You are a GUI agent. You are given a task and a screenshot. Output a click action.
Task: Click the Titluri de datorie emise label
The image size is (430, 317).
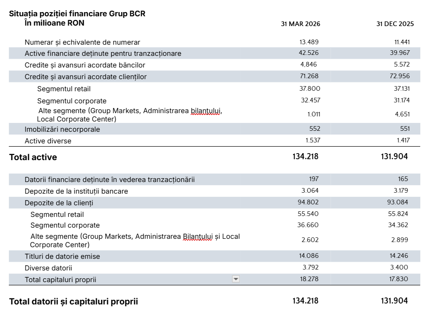point(62,256)
